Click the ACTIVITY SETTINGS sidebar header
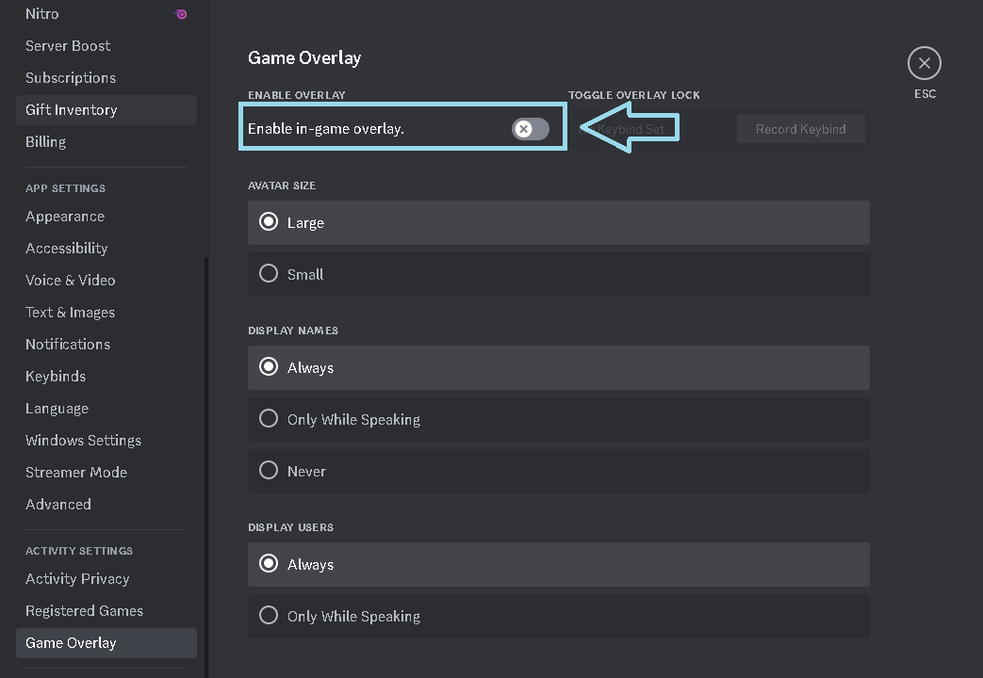The image size is (983, 678). tap(79, 551)
